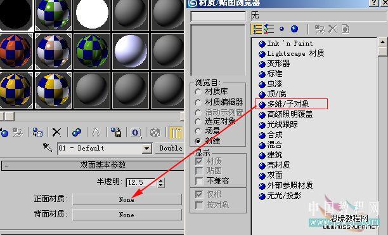Select 建筑 material

(270, 155)
